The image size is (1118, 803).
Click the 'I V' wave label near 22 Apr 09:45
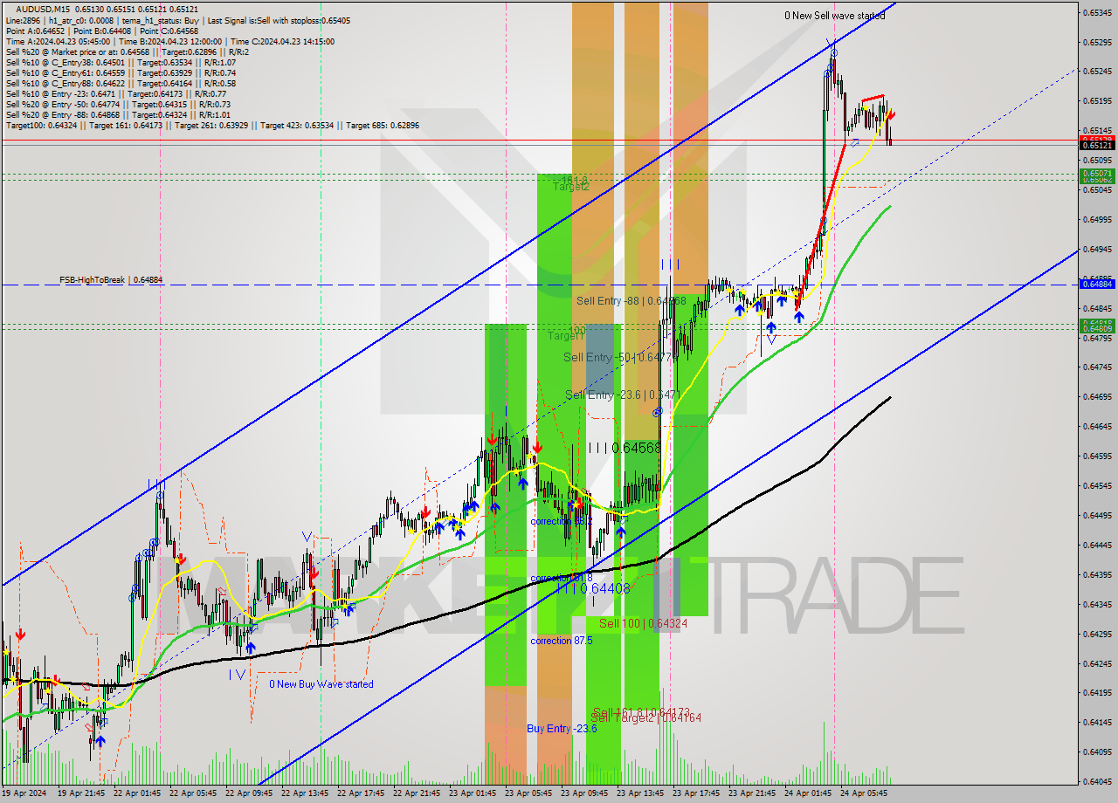tap(237, 674)
